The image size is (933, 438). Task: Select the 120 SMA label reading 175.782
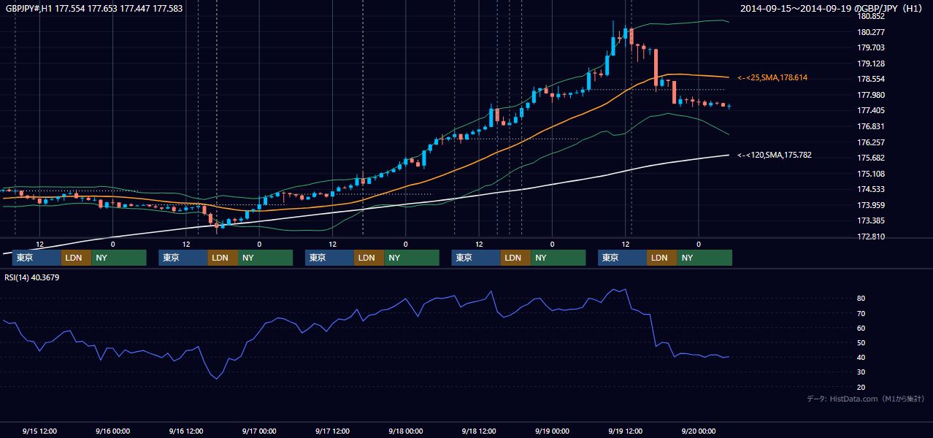(x=775, y=155)
